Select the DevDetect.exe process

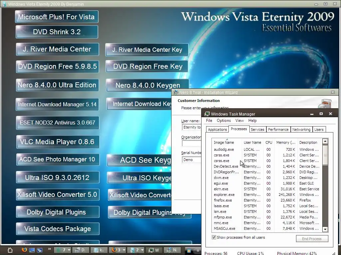(x=267, y=166)
